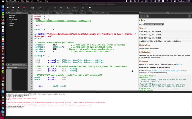
Task: Click the Stop toolbar button
Action: pos(18,8)
